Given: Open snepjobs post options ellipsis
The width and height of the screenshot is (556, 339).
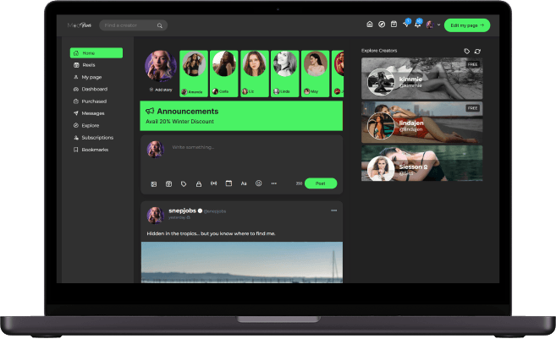Looking at the screenshot, I should (x=334, y=211).
